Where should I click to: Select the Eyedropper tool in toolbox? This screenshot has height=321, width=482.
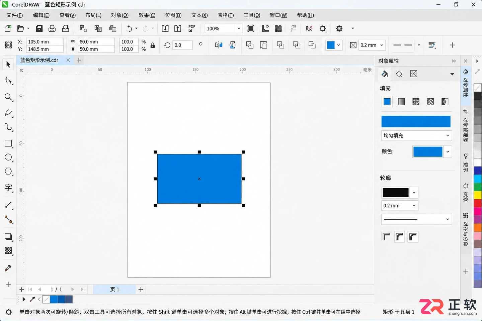pyautogui.click(x=8, y=268)
